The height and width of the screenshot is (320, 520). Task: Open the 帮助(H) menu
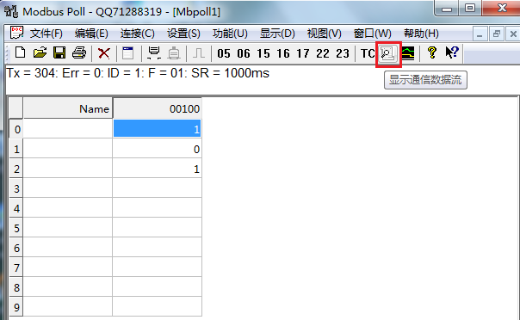(421, 34)
